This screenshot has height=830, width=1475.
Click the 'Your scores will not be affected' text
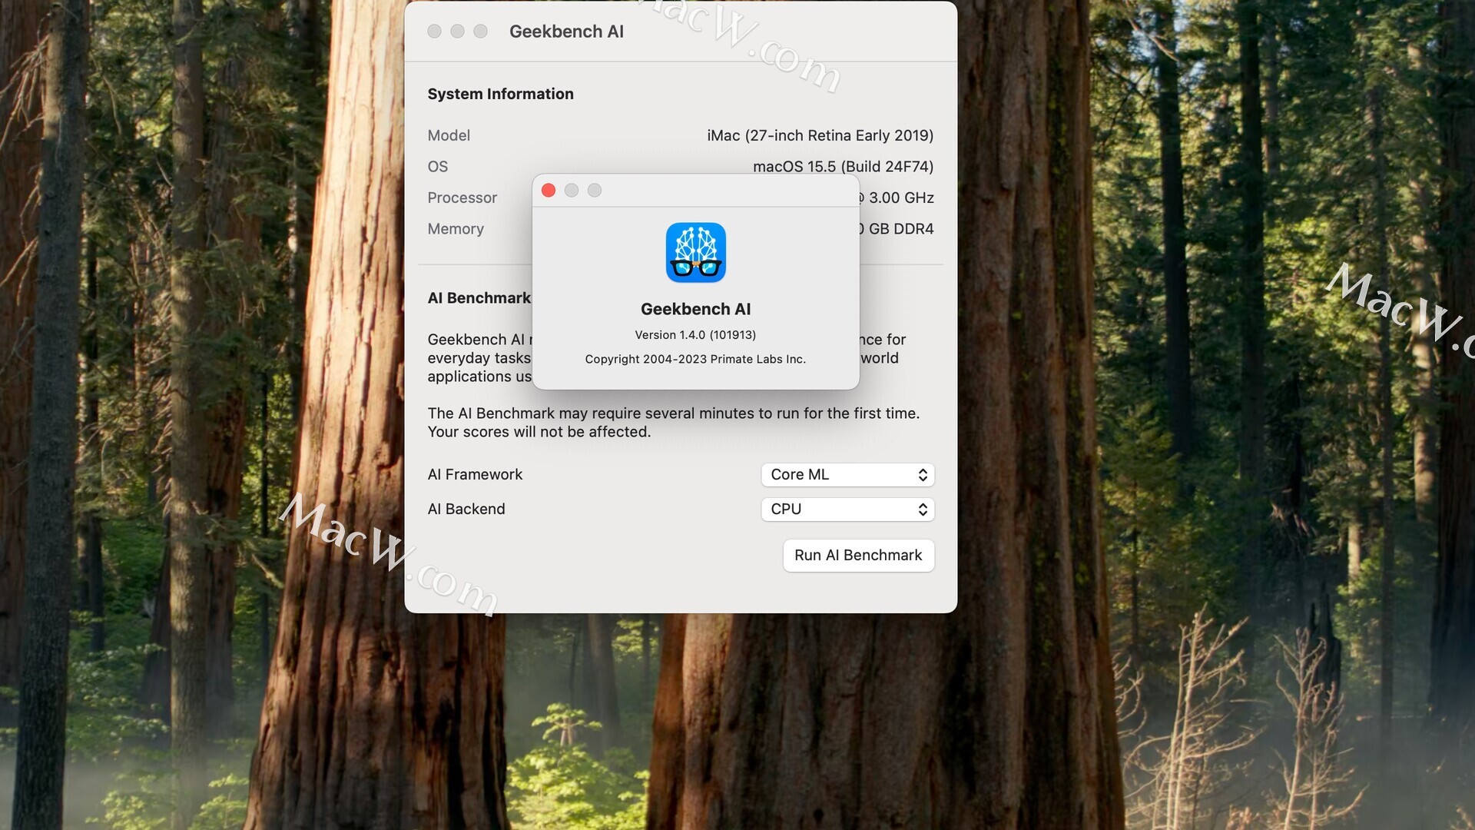tap(539, 432)
